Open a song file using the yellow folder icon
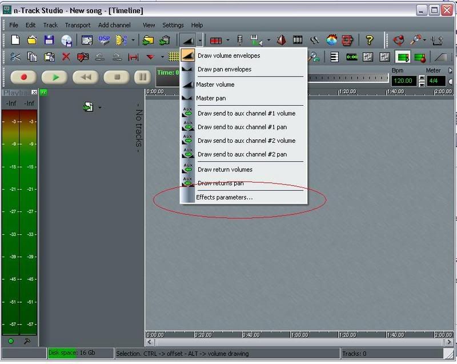 [32, 40]
